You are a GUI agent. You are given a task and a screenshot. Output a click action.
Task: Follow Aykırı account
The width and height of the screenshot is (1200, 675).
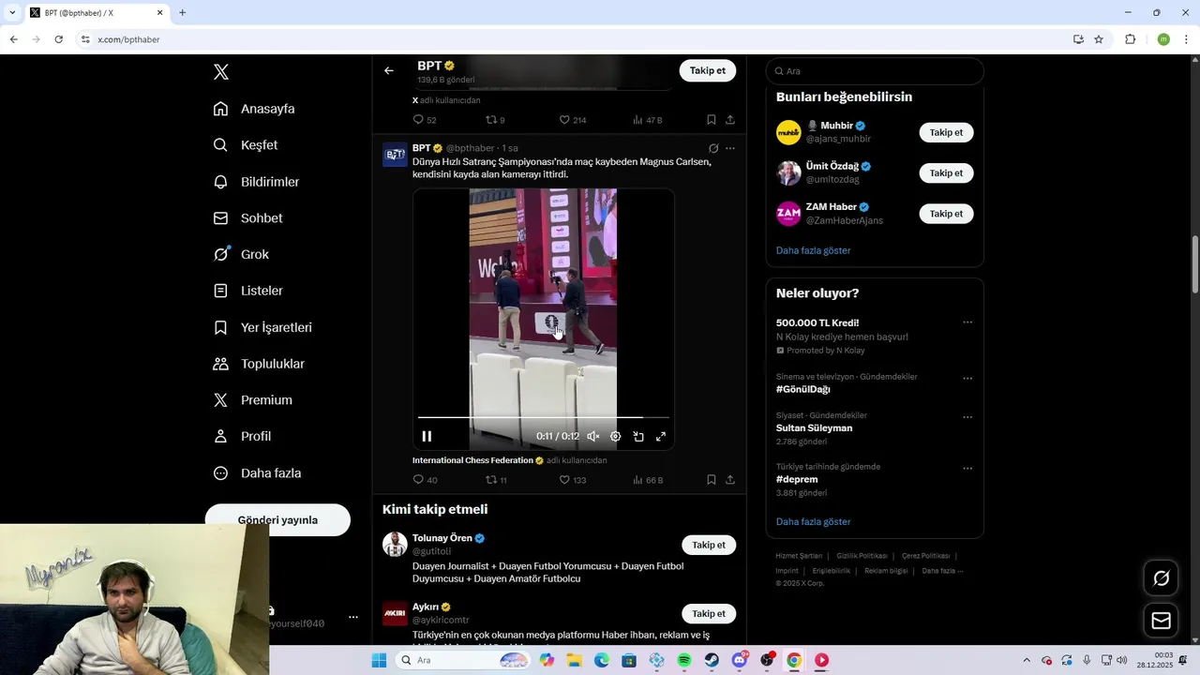pyautogui.click(x=709, y=614)
